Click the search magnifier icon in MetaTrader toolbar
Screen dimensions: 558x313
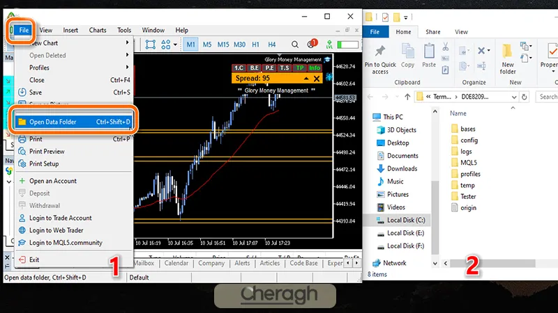[296, 45]
